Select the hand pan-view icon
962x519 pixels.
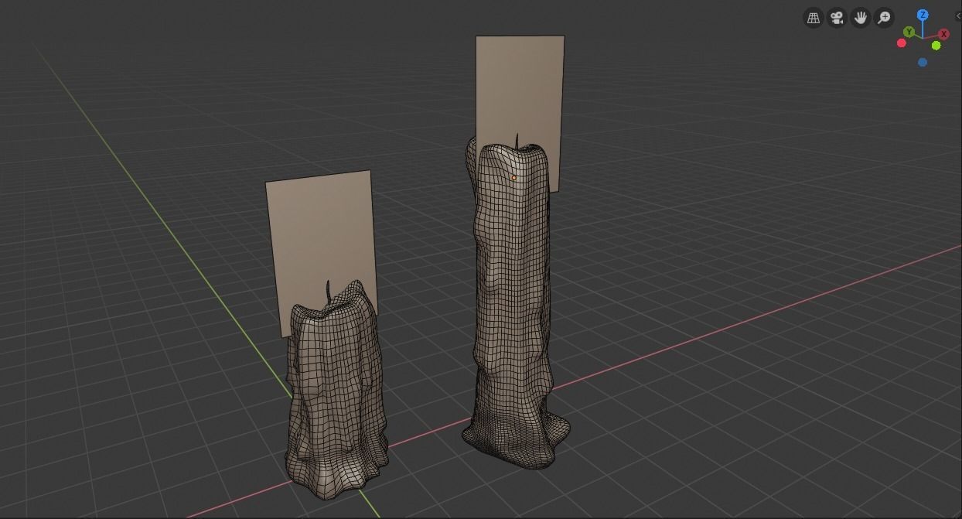(x=861, y=18)
